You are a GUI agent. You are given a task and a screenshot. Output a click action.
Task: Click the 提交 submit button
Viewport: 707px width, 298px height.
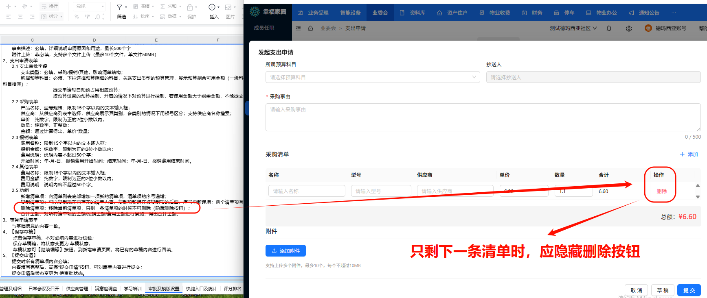pos(689,290)
